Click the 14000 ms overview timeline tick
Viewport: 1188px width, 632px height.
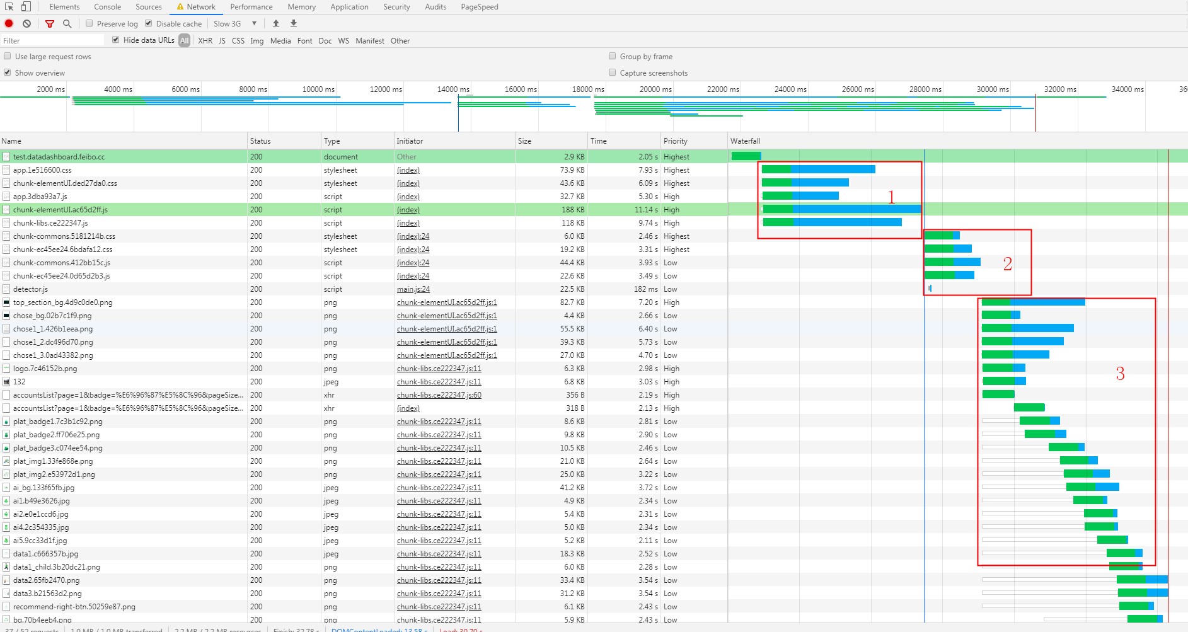[453, 89]
